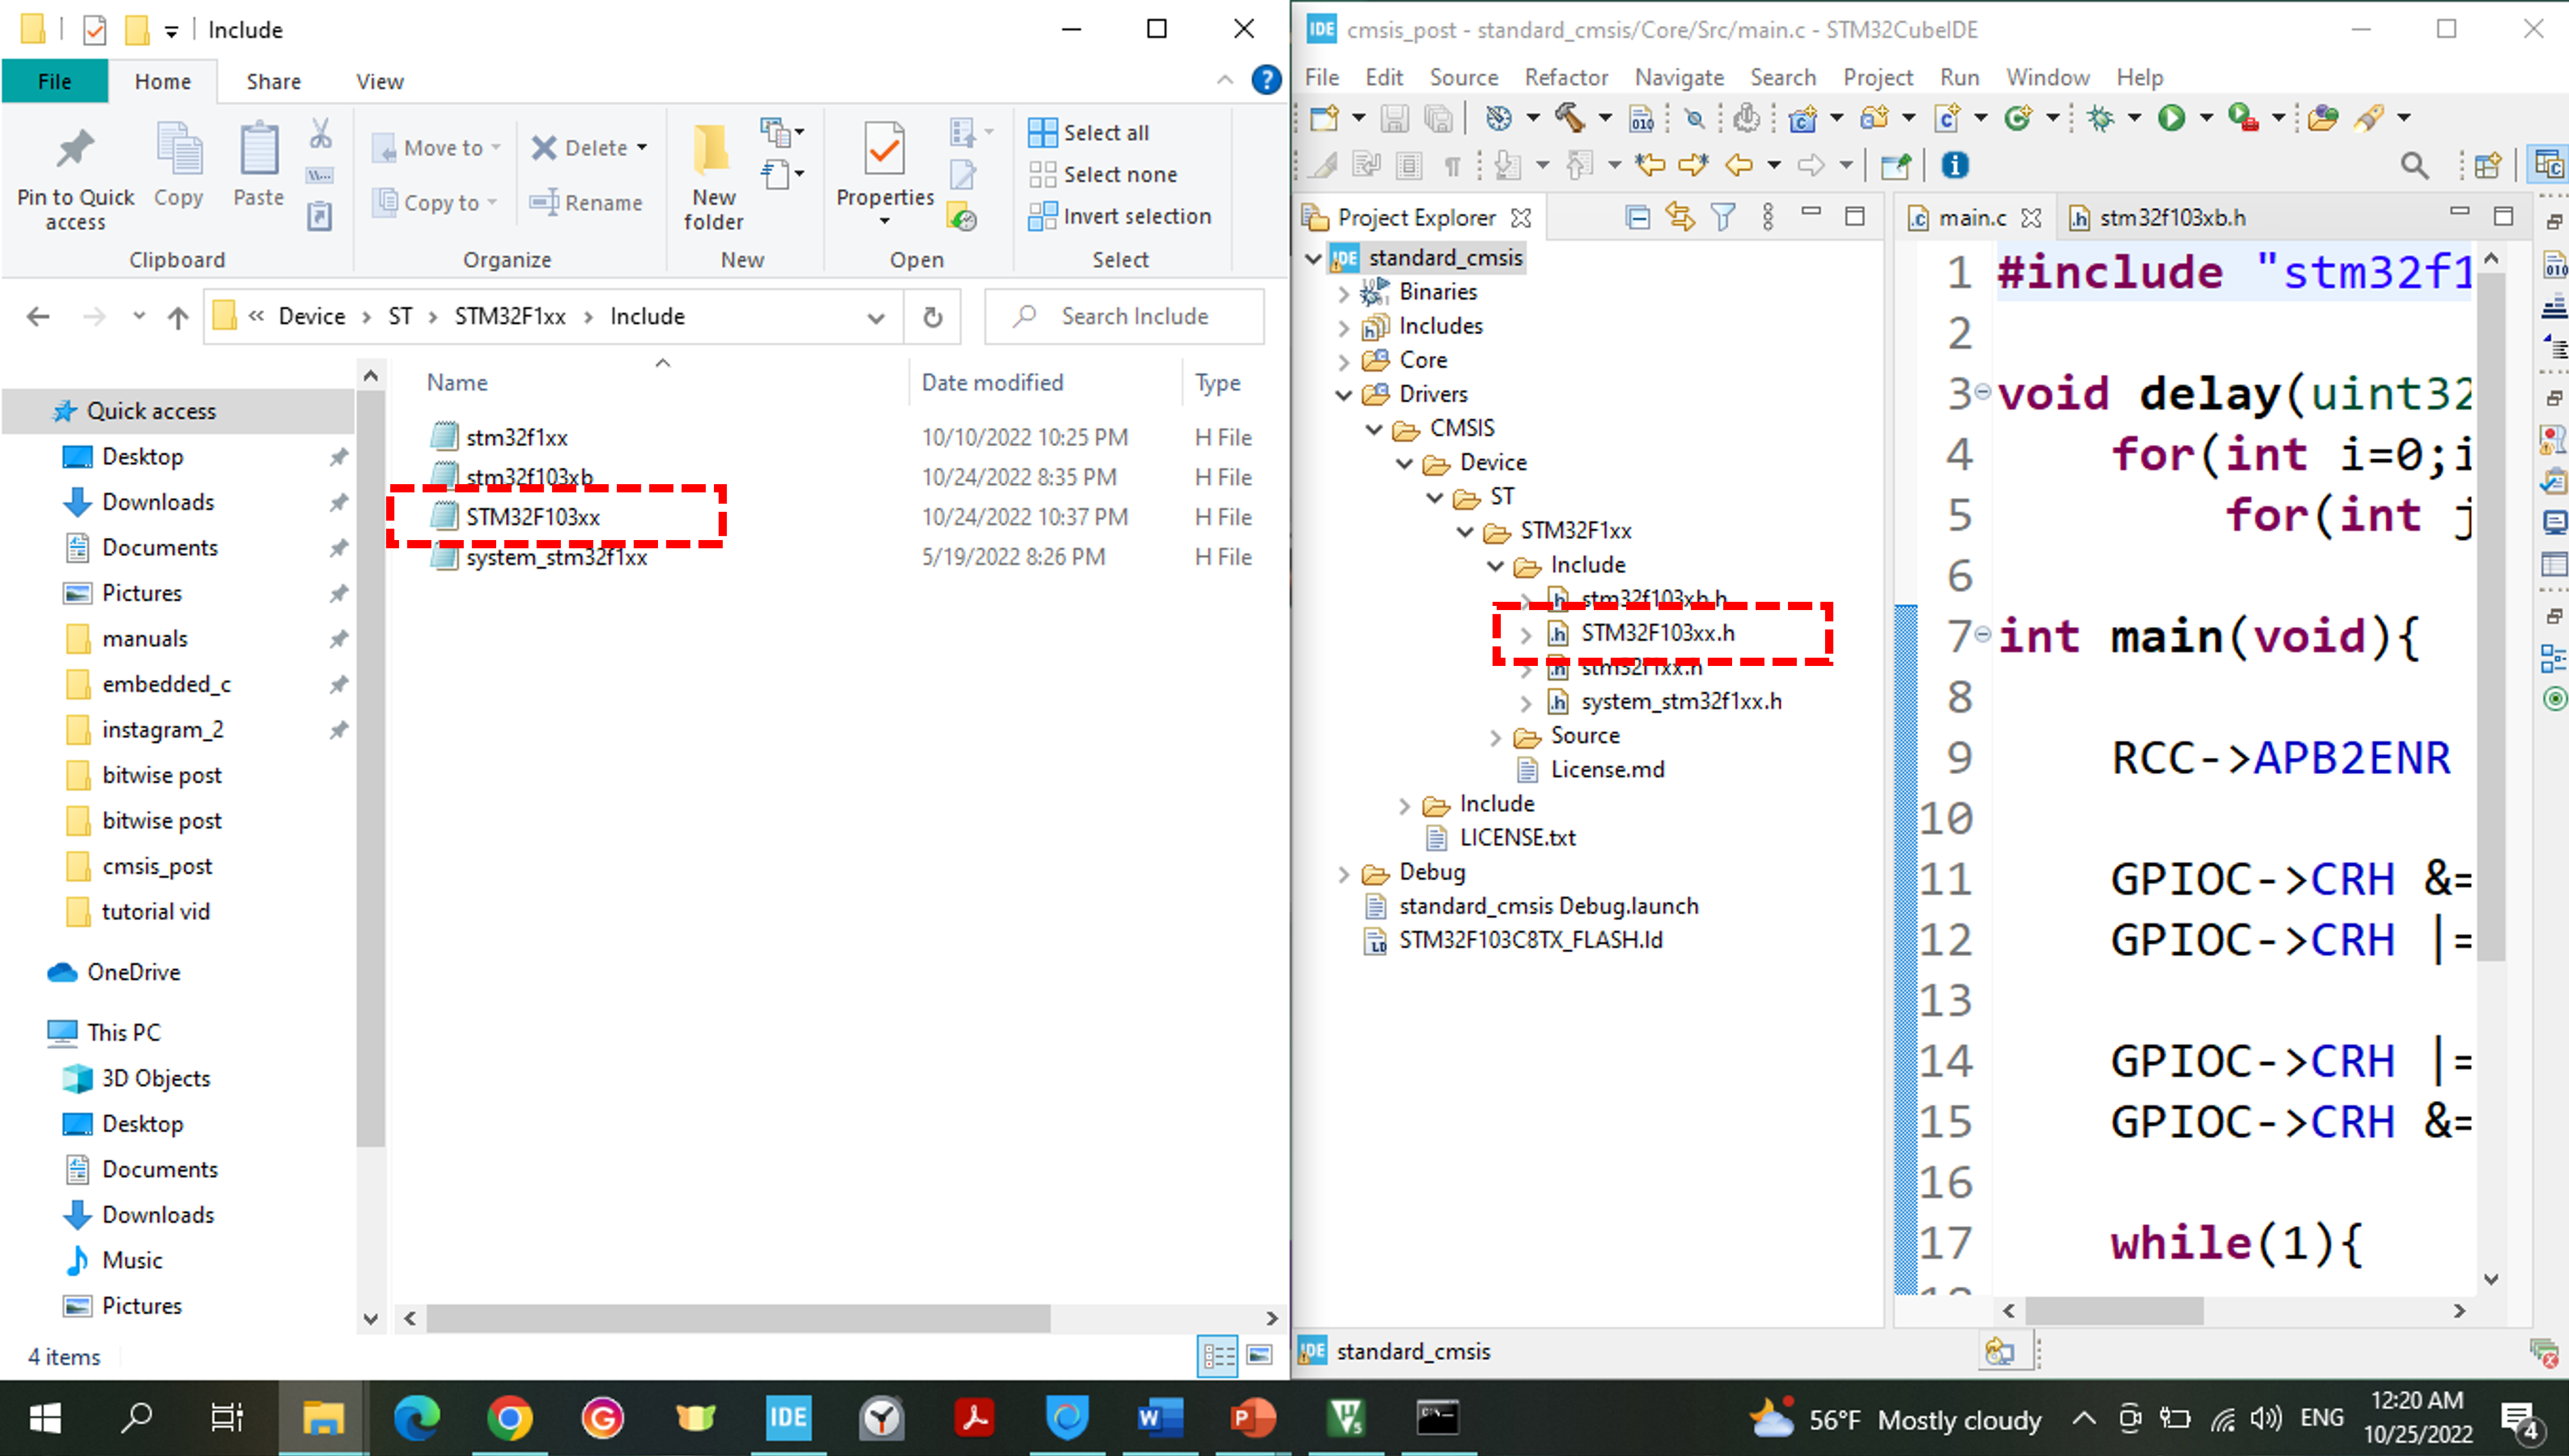
Task: Click Explorer Help question mark icon
Action: tap(1267, 80)
